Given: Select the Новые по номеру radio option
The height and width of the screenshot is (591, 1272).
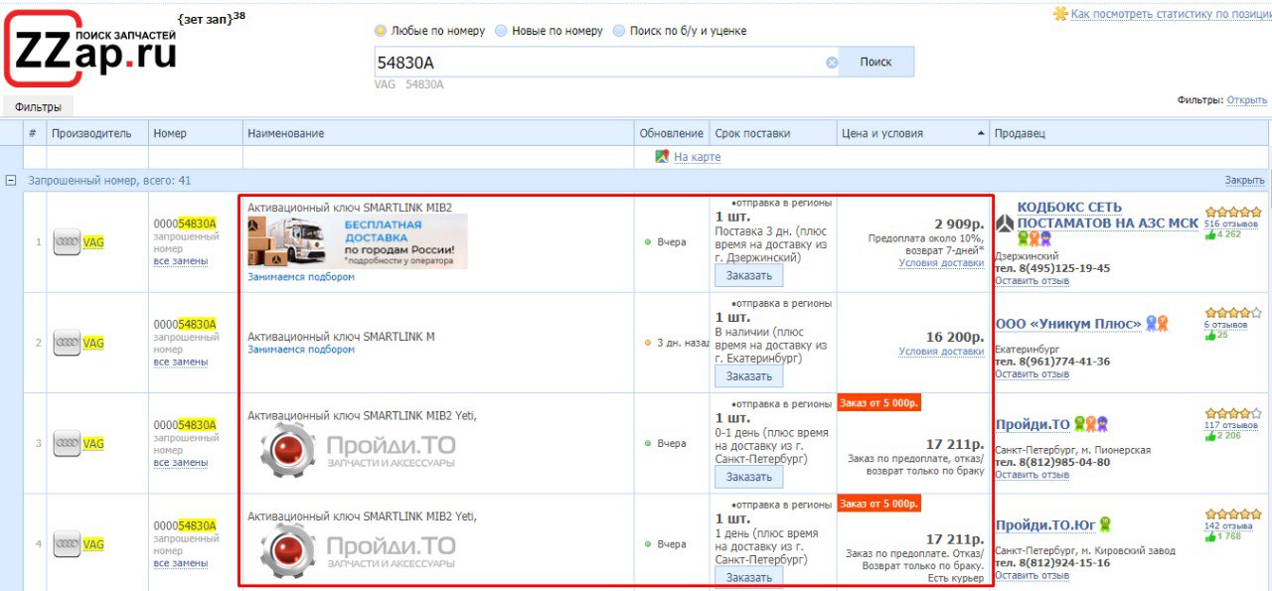Looking at the screenshot, I should coord(501,31).
